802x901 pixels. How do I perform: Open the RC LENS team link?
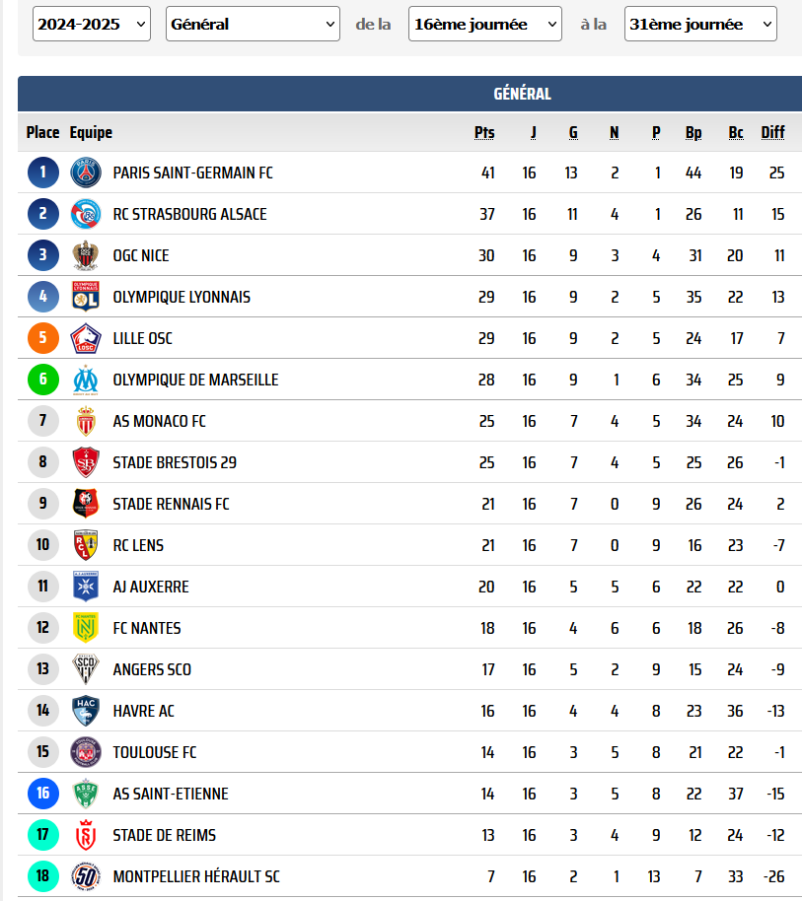pos(138,545)
